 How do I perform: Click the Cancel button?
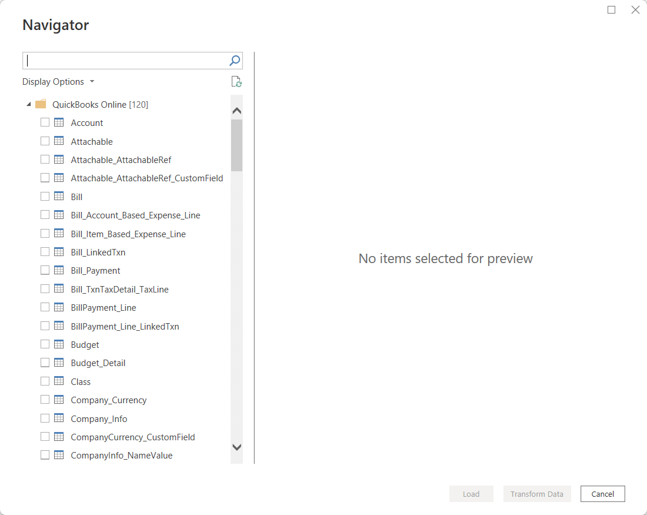(602, 494)
